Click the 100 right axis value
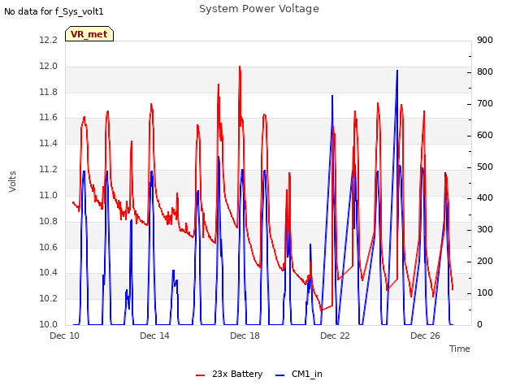 click(485, 292)
